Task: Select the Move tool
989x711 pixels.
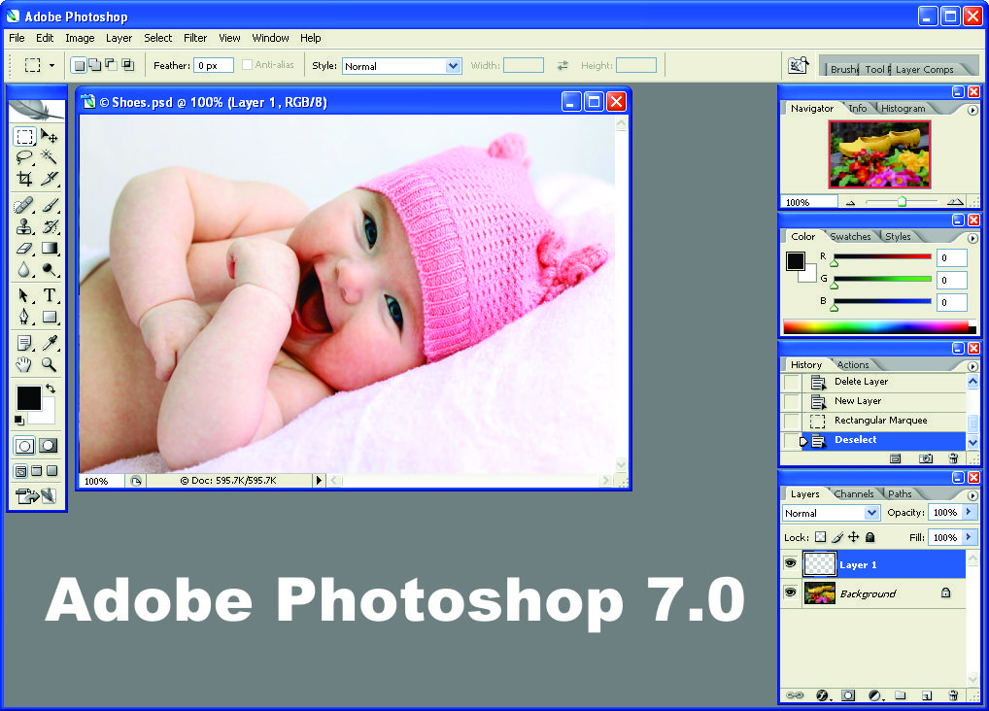Action: click(50, 136)
